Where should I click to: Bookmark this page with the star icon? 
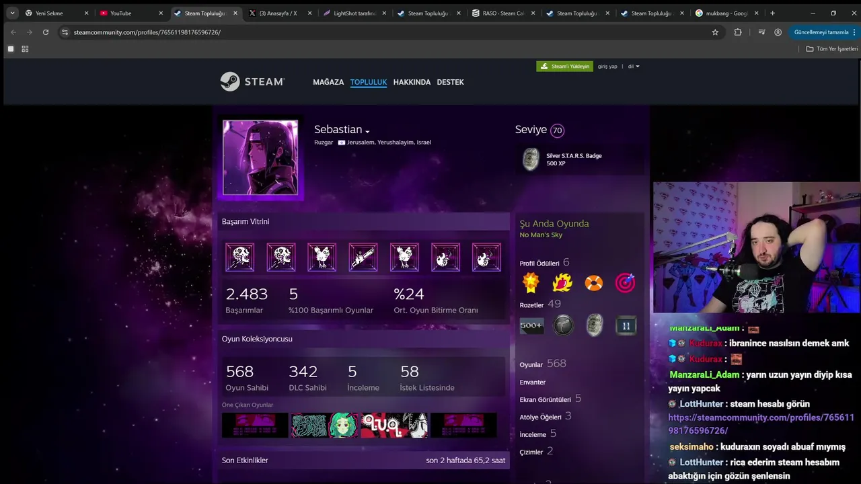click(x=715, y=32)
